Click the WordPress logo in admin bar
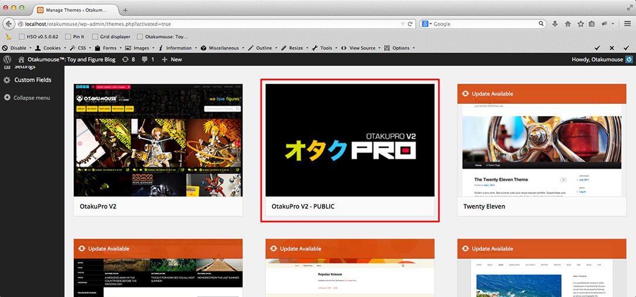 (x=7, y=59)
